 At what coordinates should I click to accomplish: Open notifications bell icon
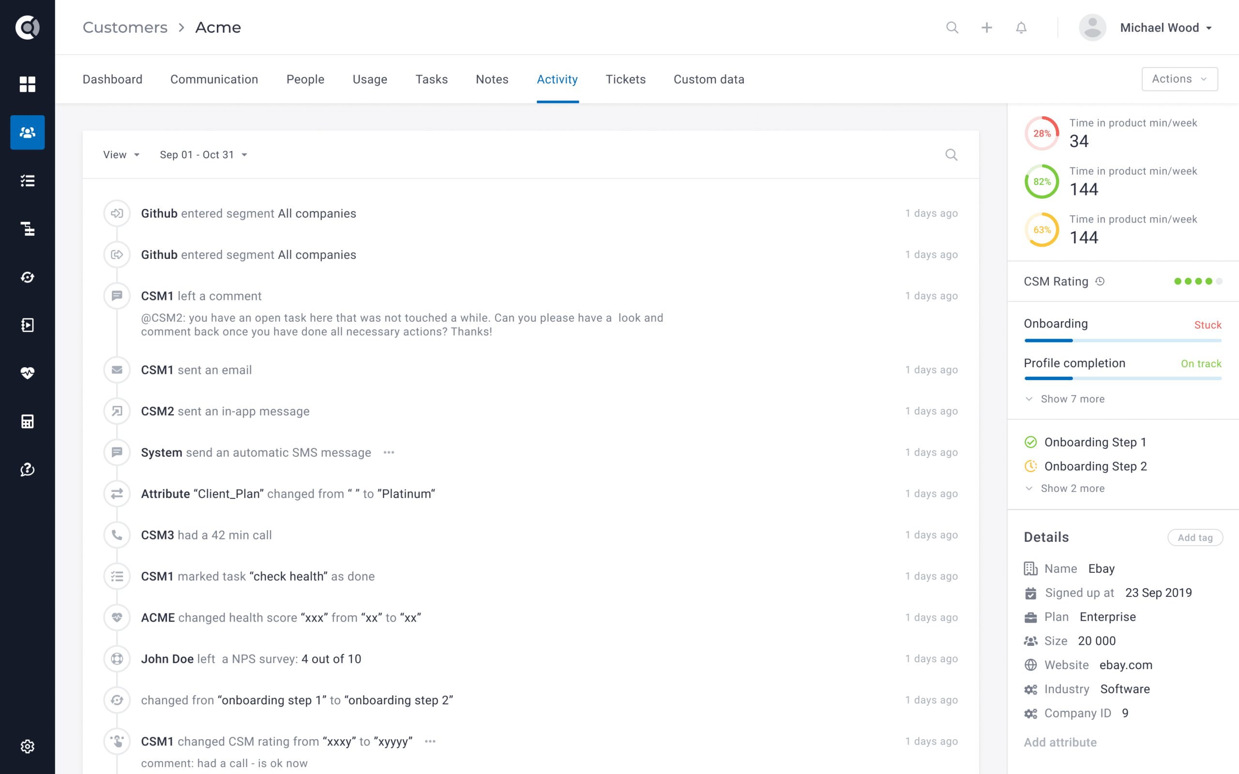click(1021, 27)
